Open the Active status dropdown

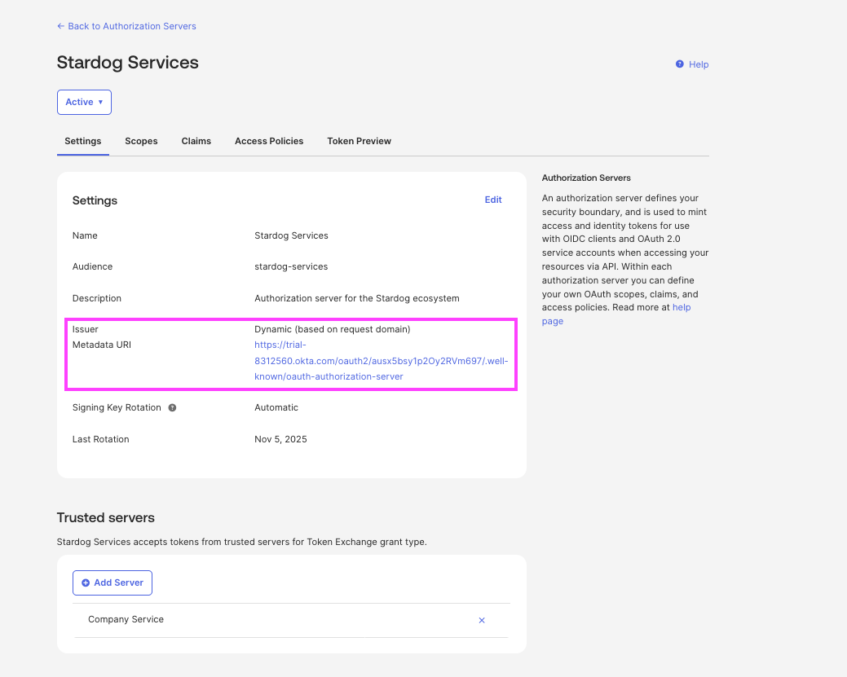tap(84, 102)
